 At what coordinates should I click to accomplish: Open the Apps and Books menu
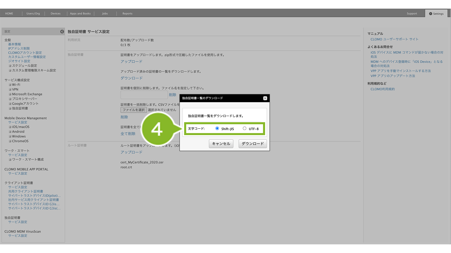80,14
